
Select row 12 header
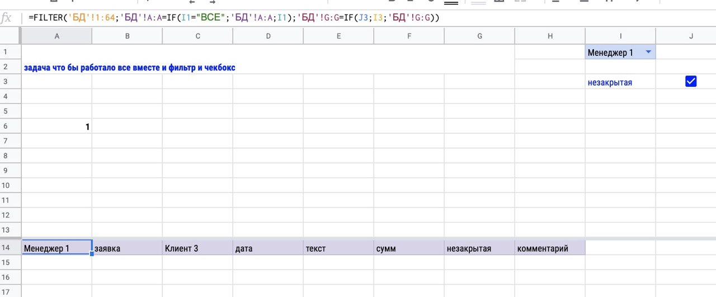click(10, 215)
